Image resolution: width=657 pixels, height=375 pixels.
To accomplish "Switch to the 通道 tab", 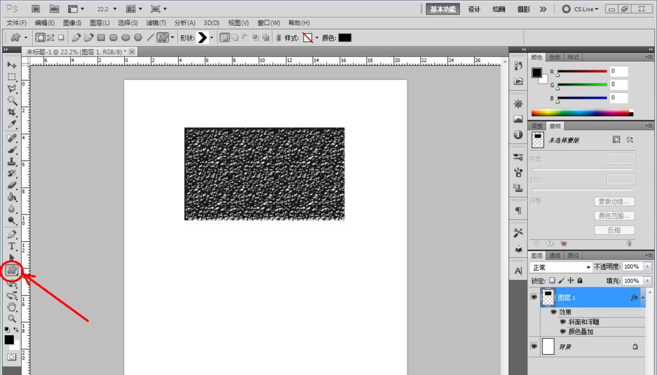I will [555, 256].
